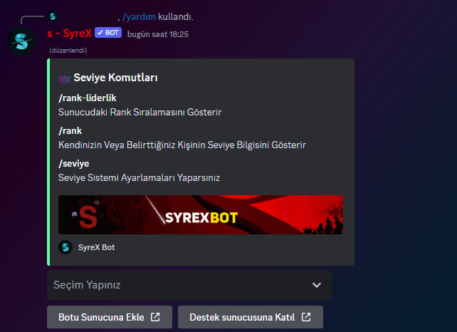Open the s ~ SyreX username

coord(69,33)
